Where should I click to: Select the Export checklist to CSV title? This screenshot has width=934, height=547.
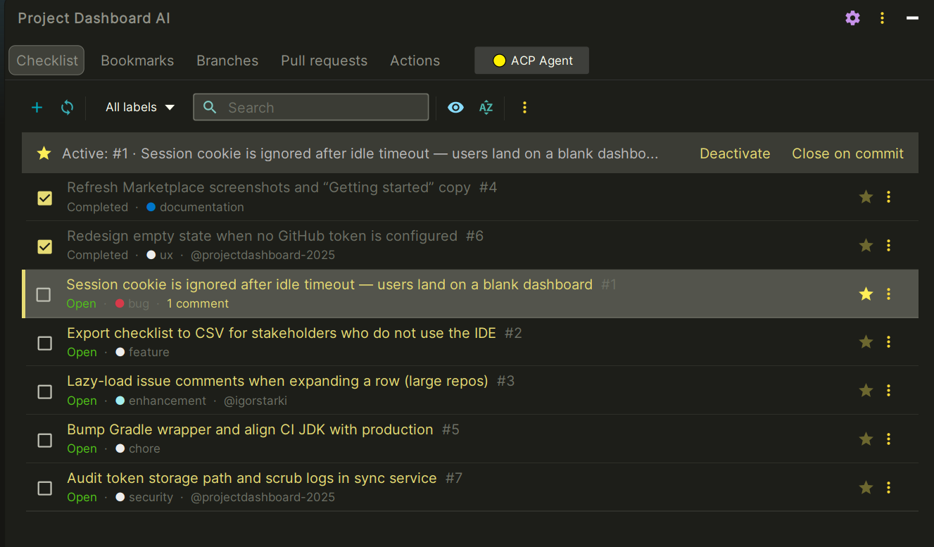[282, 333]
